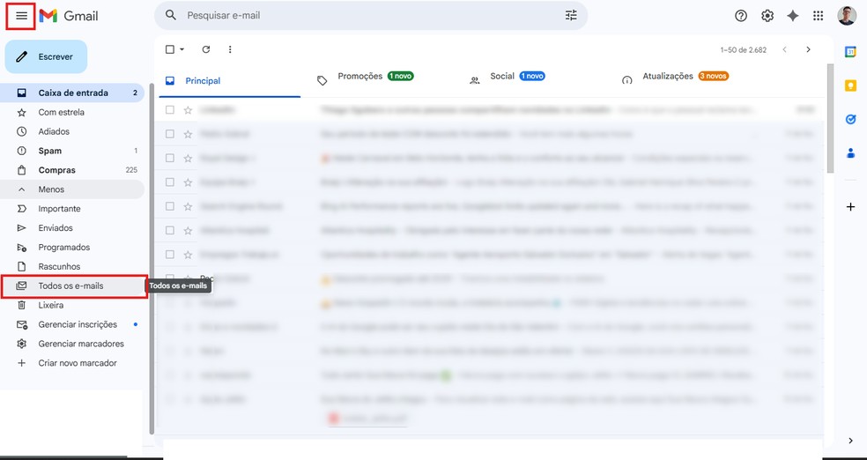Click the 1–50 de 2.682 counter
The height and width of the screenshot is (460, 867).
tap(743, 49)
